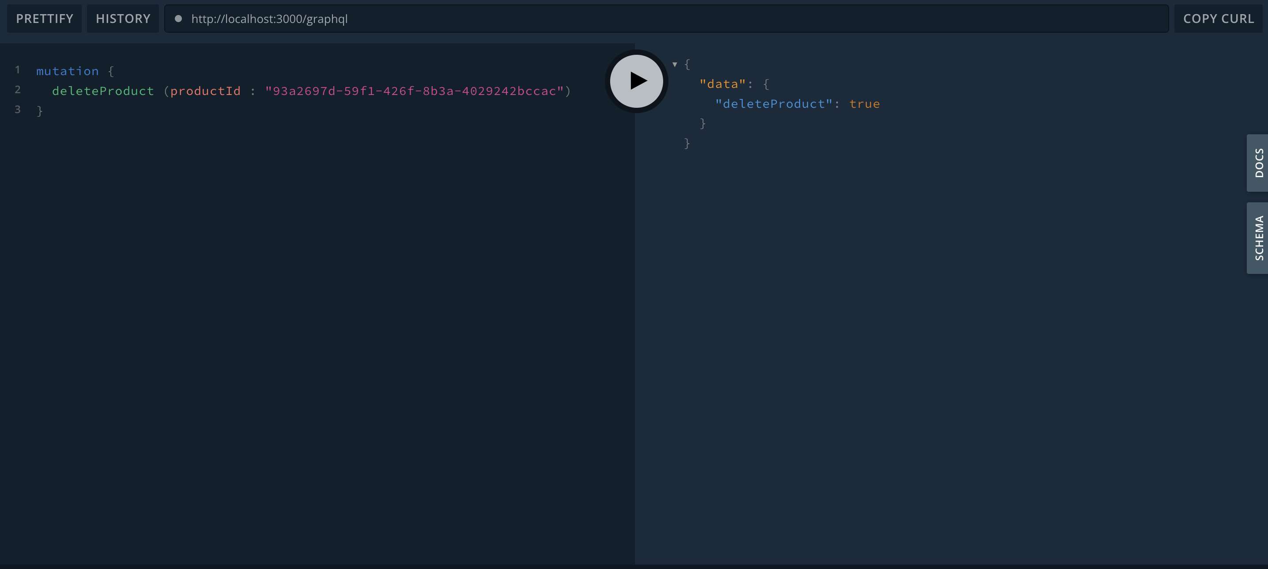The image size is (1268, 569).
Task: Run the mutation with the play button
Action: tap(636, 81)
